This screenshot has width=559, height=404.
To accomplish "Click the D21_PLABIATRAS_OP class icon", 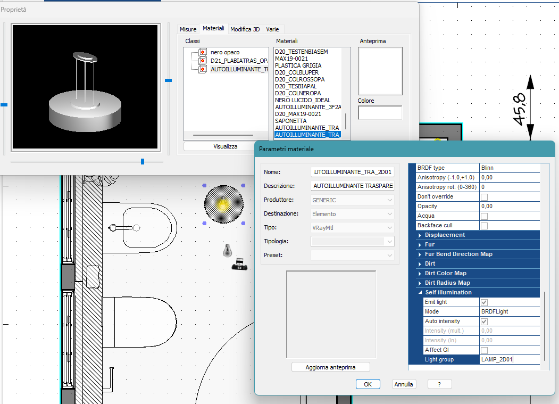I will (x=203, y=61).
